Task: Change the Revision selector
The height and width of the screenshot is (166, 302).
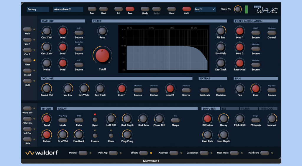Action: pyautogui.click(x=221, y=90)
